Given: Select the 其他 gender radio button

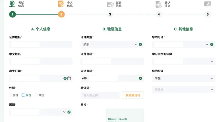Looking at the screenshot, I should point(36,95).
